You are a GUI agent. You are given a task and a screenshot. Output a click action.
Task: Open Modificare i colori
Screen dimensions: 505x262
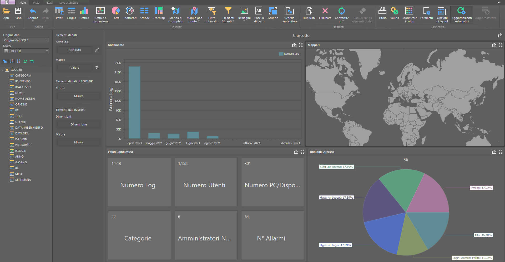(410, 15)
